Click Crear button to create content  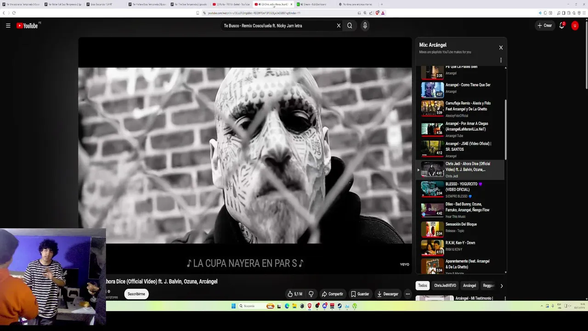[x=544, y=26]
